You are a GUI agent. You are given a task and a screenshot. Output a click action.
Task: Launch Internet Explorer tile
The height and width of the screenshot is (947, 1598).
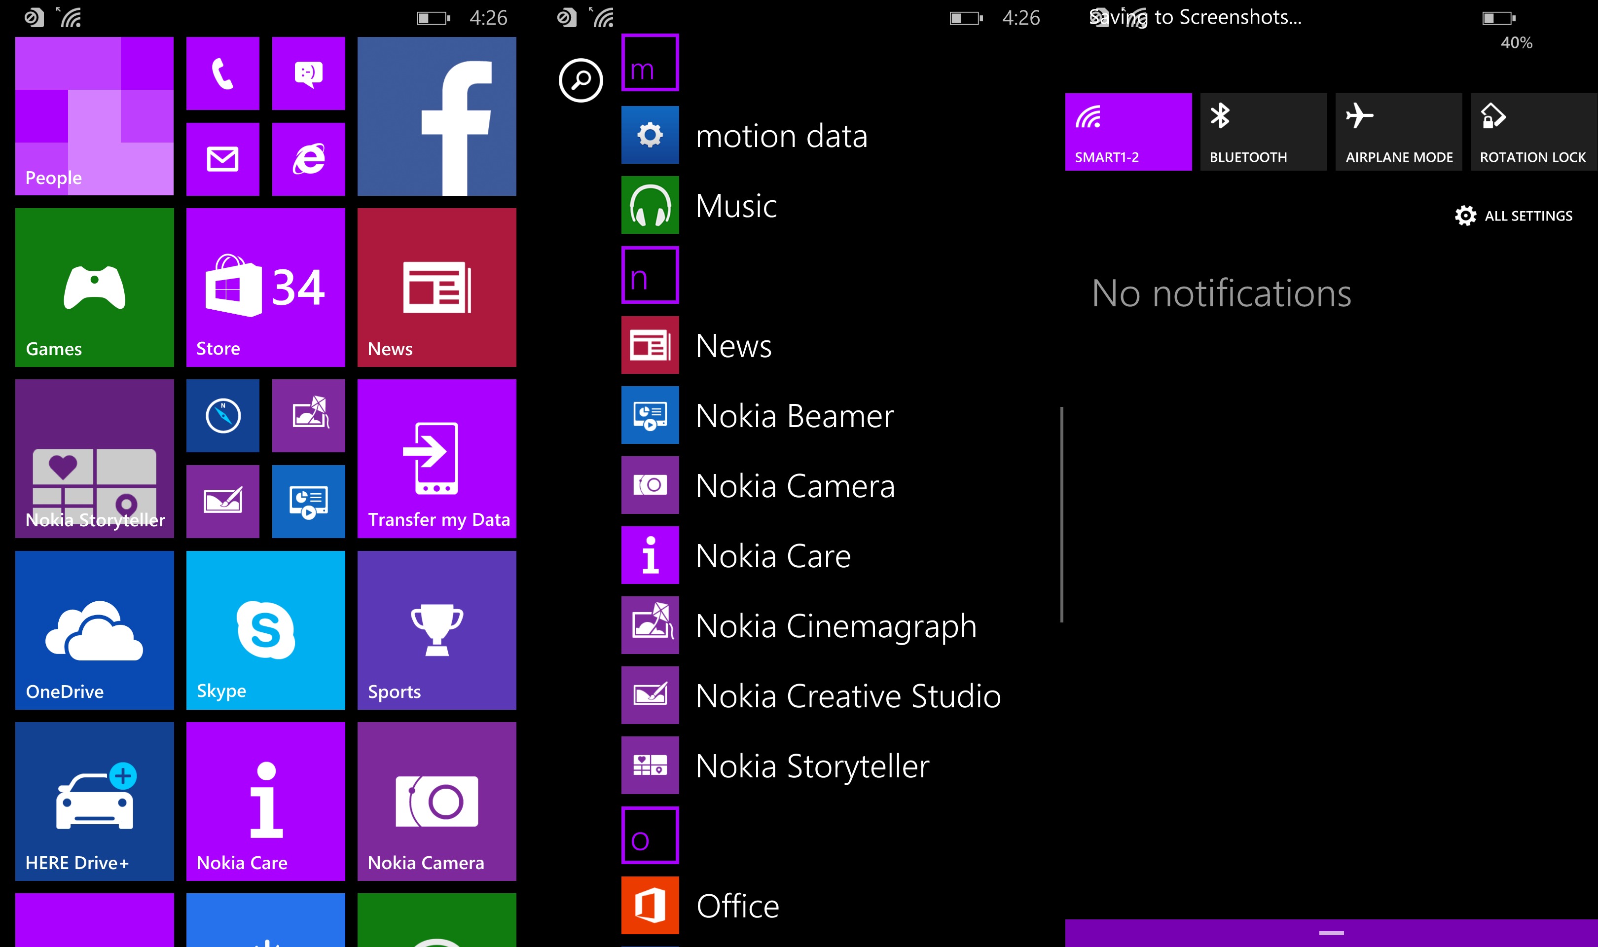308,159
